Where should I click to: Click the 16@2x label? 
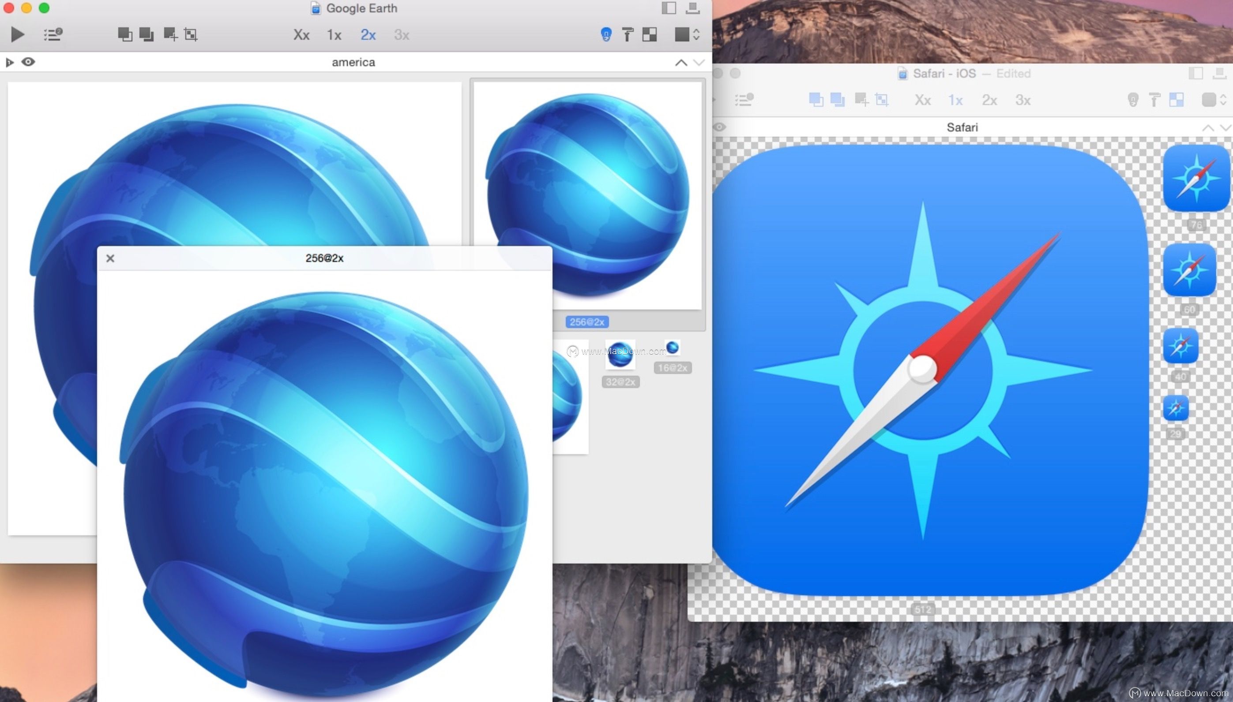click(x=673, y=368)
